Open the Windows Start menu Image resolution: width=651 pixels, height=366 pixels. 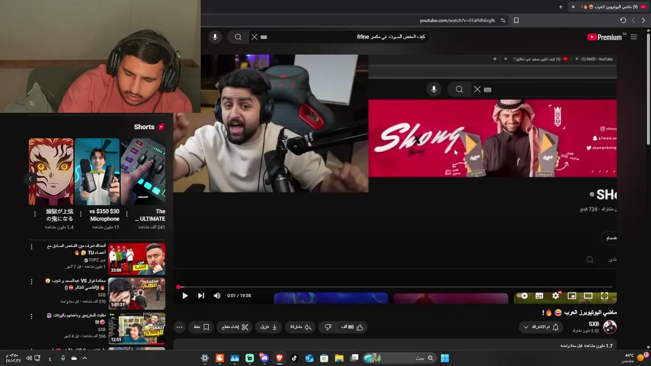[445, 358]
